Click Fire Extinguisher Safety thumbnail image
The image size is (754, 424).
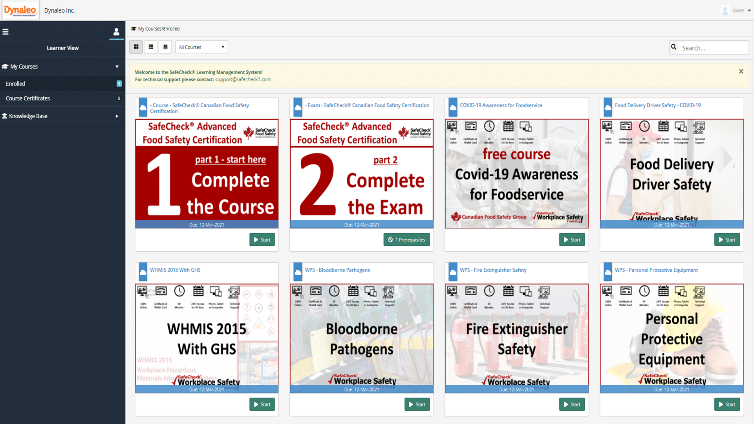(x=516, y=338)
